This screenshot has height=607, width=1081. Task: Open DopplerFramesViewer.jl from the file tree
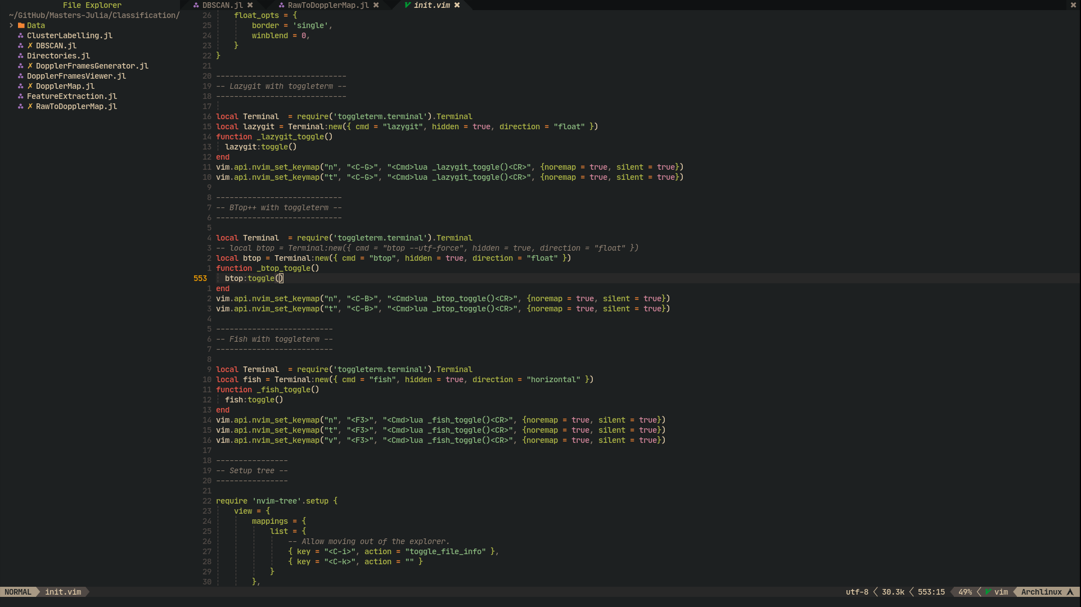point(76,76)
